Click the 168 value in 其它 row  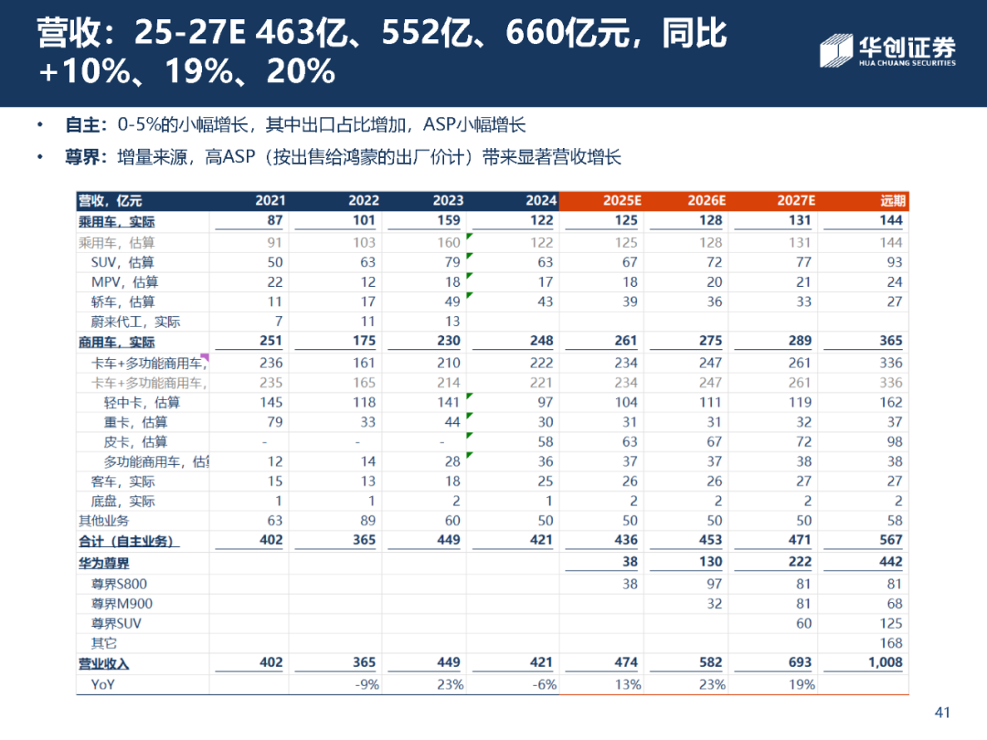[891, 643]
